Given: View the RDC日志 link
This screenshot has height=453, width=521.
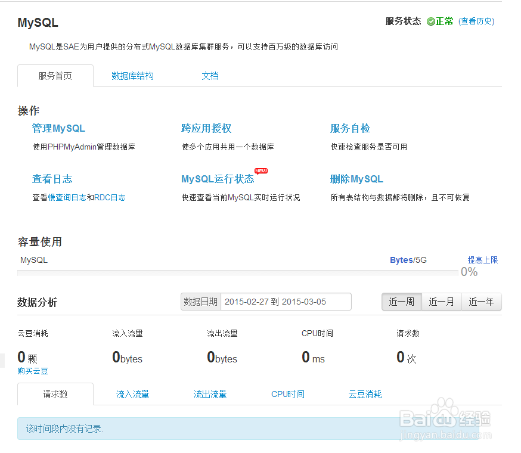Looking at the screenshot, I should click(x=110, y=197).
